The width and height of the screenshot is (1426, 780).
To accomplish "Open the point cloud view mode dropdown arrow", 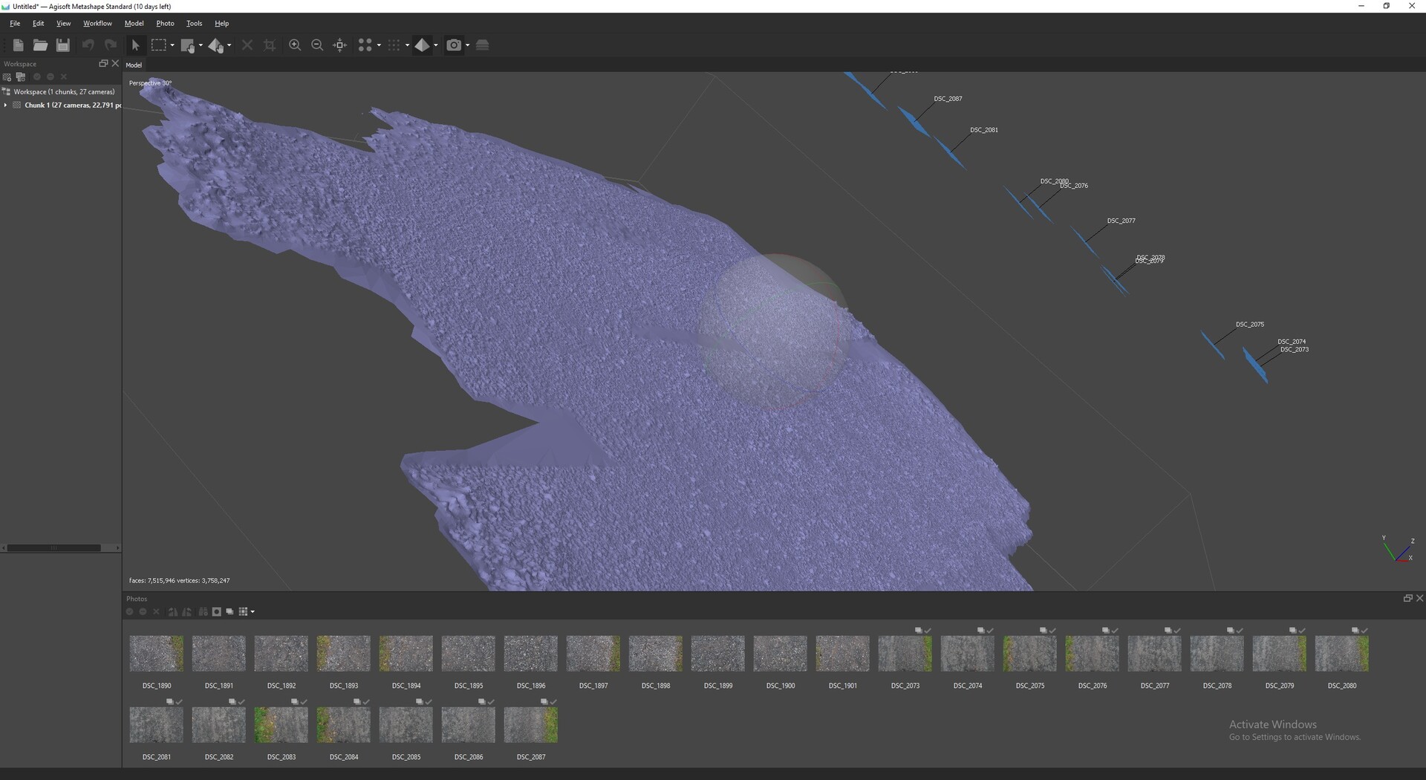I will coord(379,45).
